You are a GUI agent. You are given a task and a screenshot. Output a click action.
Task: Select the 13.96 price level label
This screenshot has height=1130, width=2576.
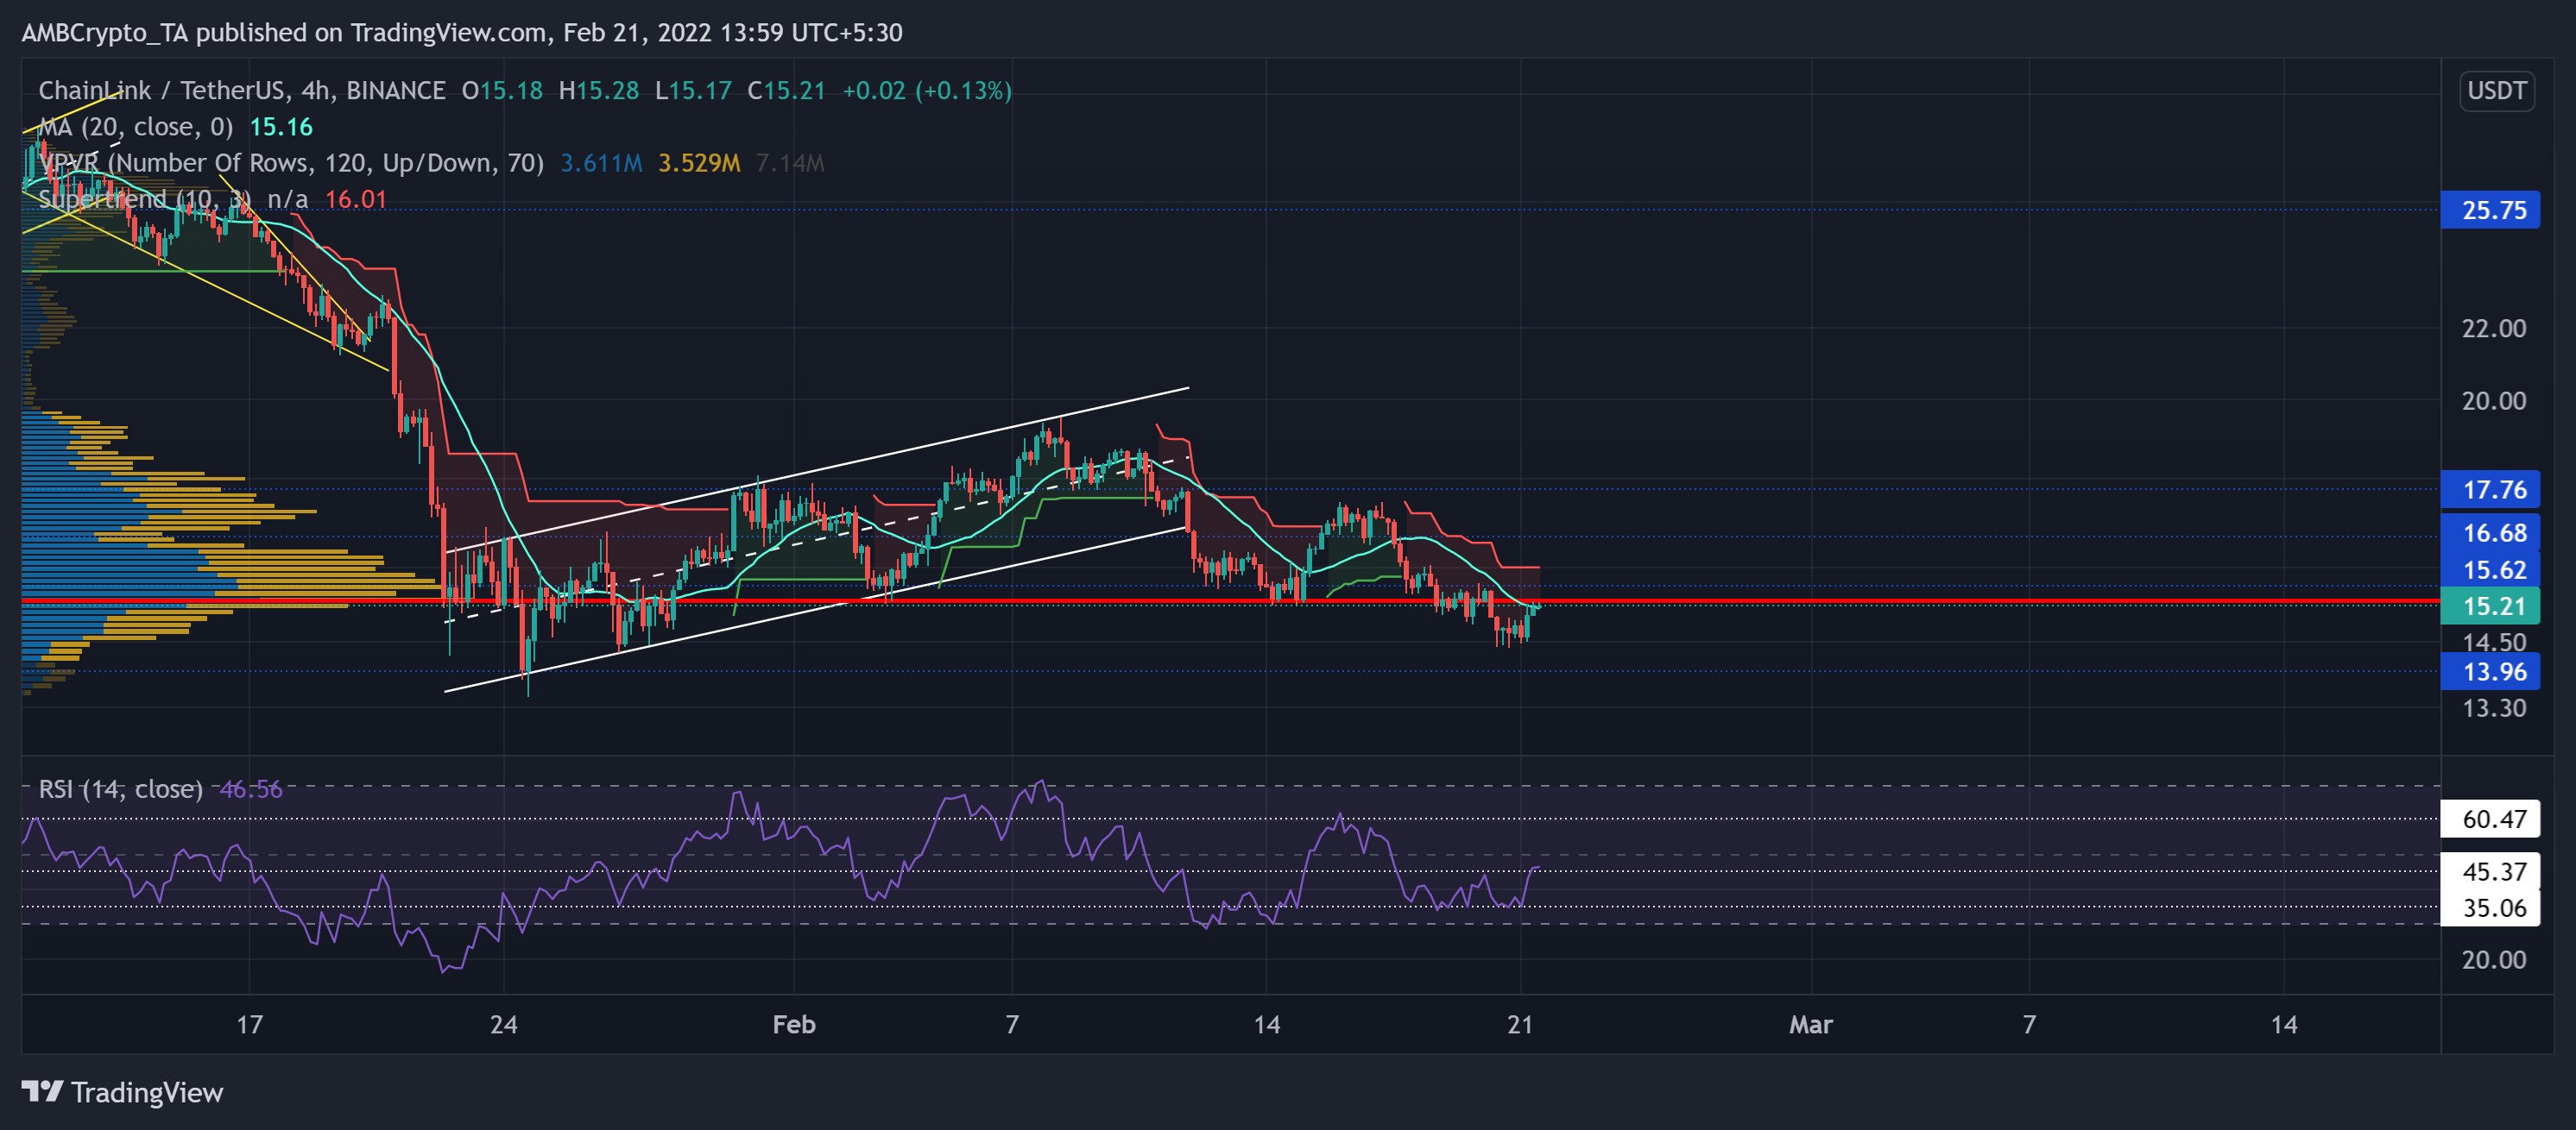(x=2489, y=671)
